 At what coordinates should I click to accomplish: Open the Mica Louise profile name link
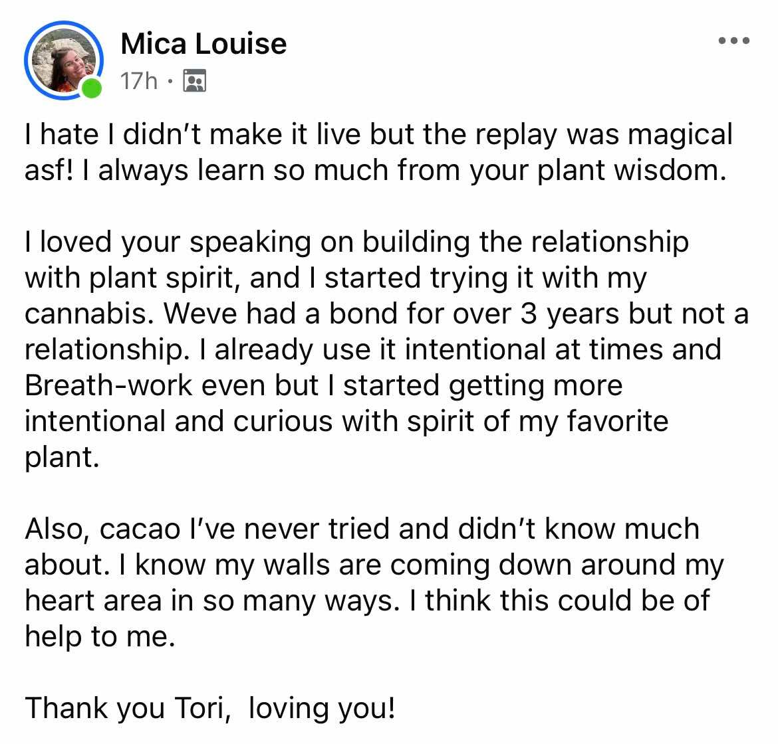203,44
